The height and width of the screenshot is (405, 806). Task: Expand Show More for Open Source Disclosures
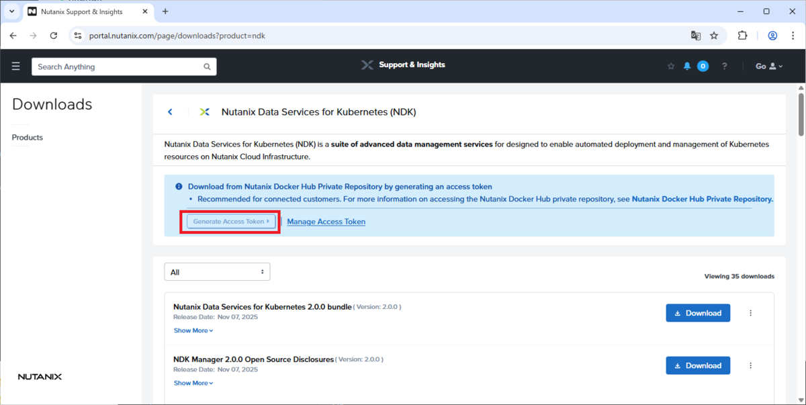tap(193, 383)
